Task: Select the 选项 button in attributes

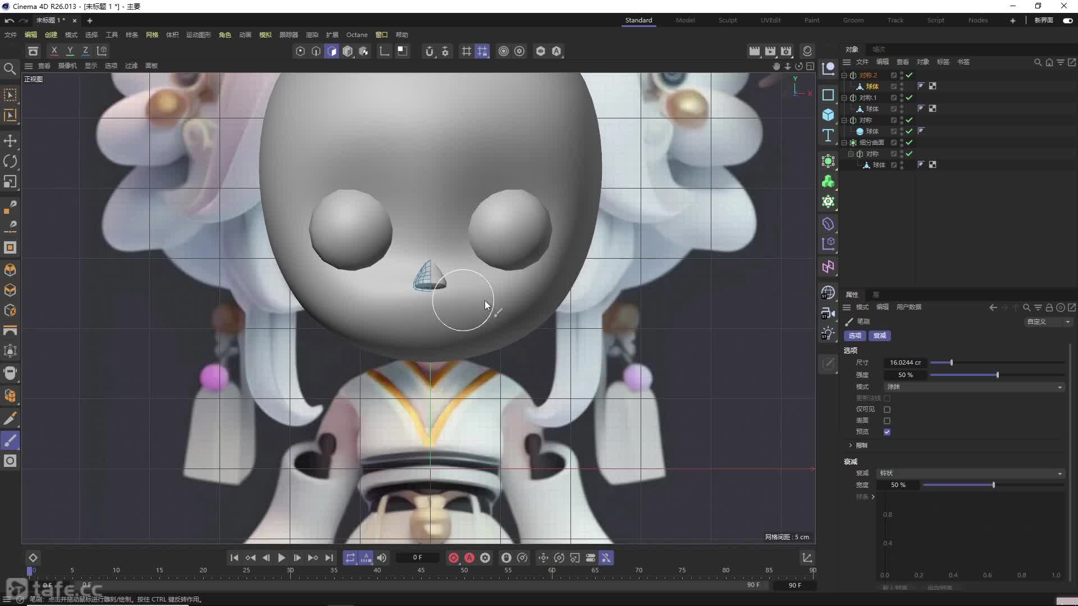Action: click(x=855, y=336)
